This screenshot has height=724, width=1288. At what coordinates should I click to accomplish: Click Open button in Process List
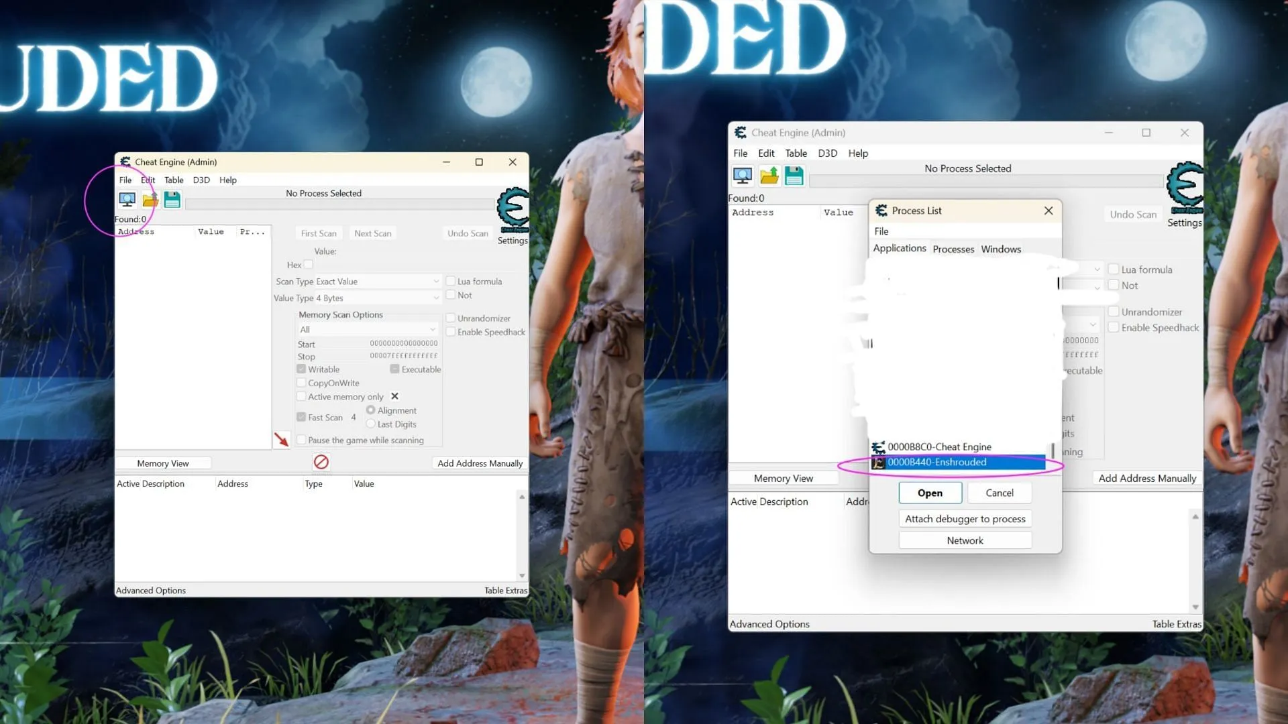coord(930,493)
